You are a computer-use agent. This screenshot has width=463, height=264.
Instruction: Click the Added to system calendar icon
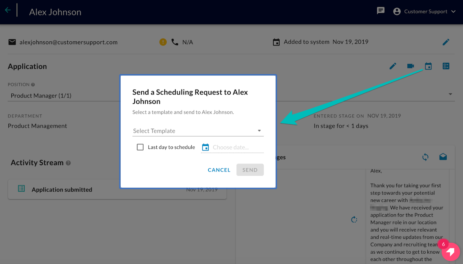[276, 42]
